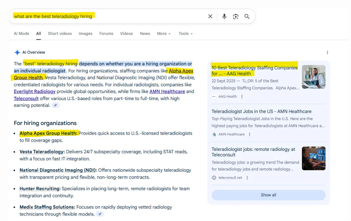The width and height of the screenshot is (351, 221).
Task: Click the 'For hiring organizations' heading
Action: pyautogui.click(x=45, y=123)
